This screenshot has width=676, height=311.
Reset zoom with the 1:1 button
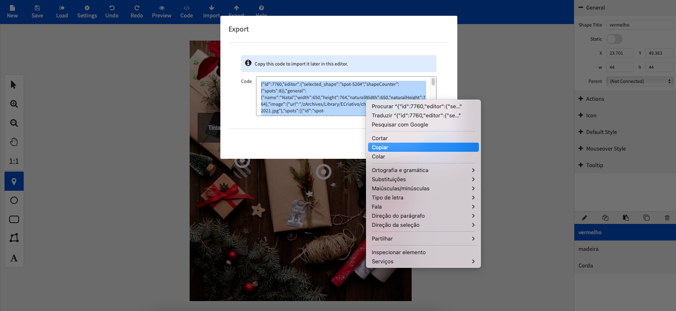click(14, 161)
